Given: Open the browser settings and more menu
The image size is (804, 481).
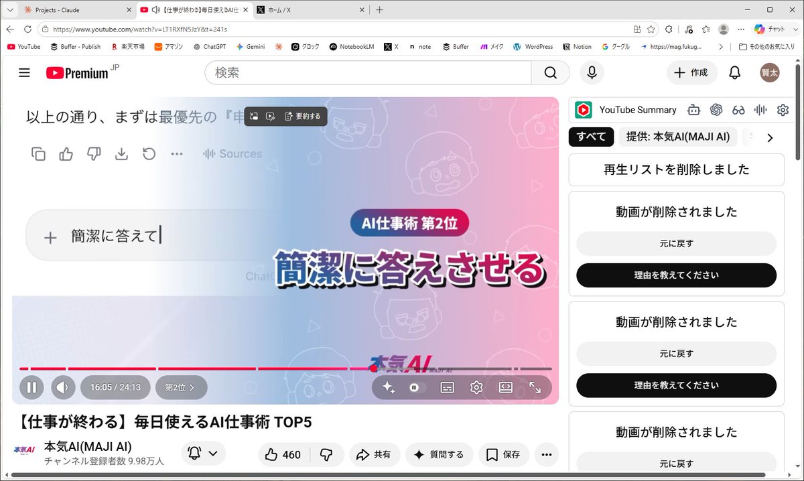Looking at the screenshot, I should pyautogui.click(x=740, y=29).
